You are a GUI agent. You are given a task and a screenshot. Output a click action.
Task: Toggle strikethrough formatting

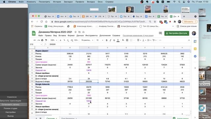click(114, 40)
